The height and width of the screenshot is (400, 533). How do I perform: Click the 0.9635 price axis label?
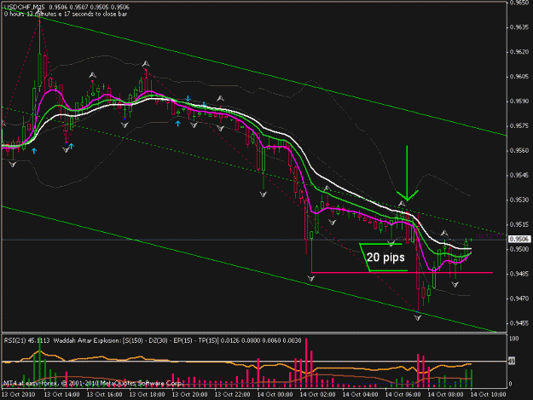[x=519, y=27]
